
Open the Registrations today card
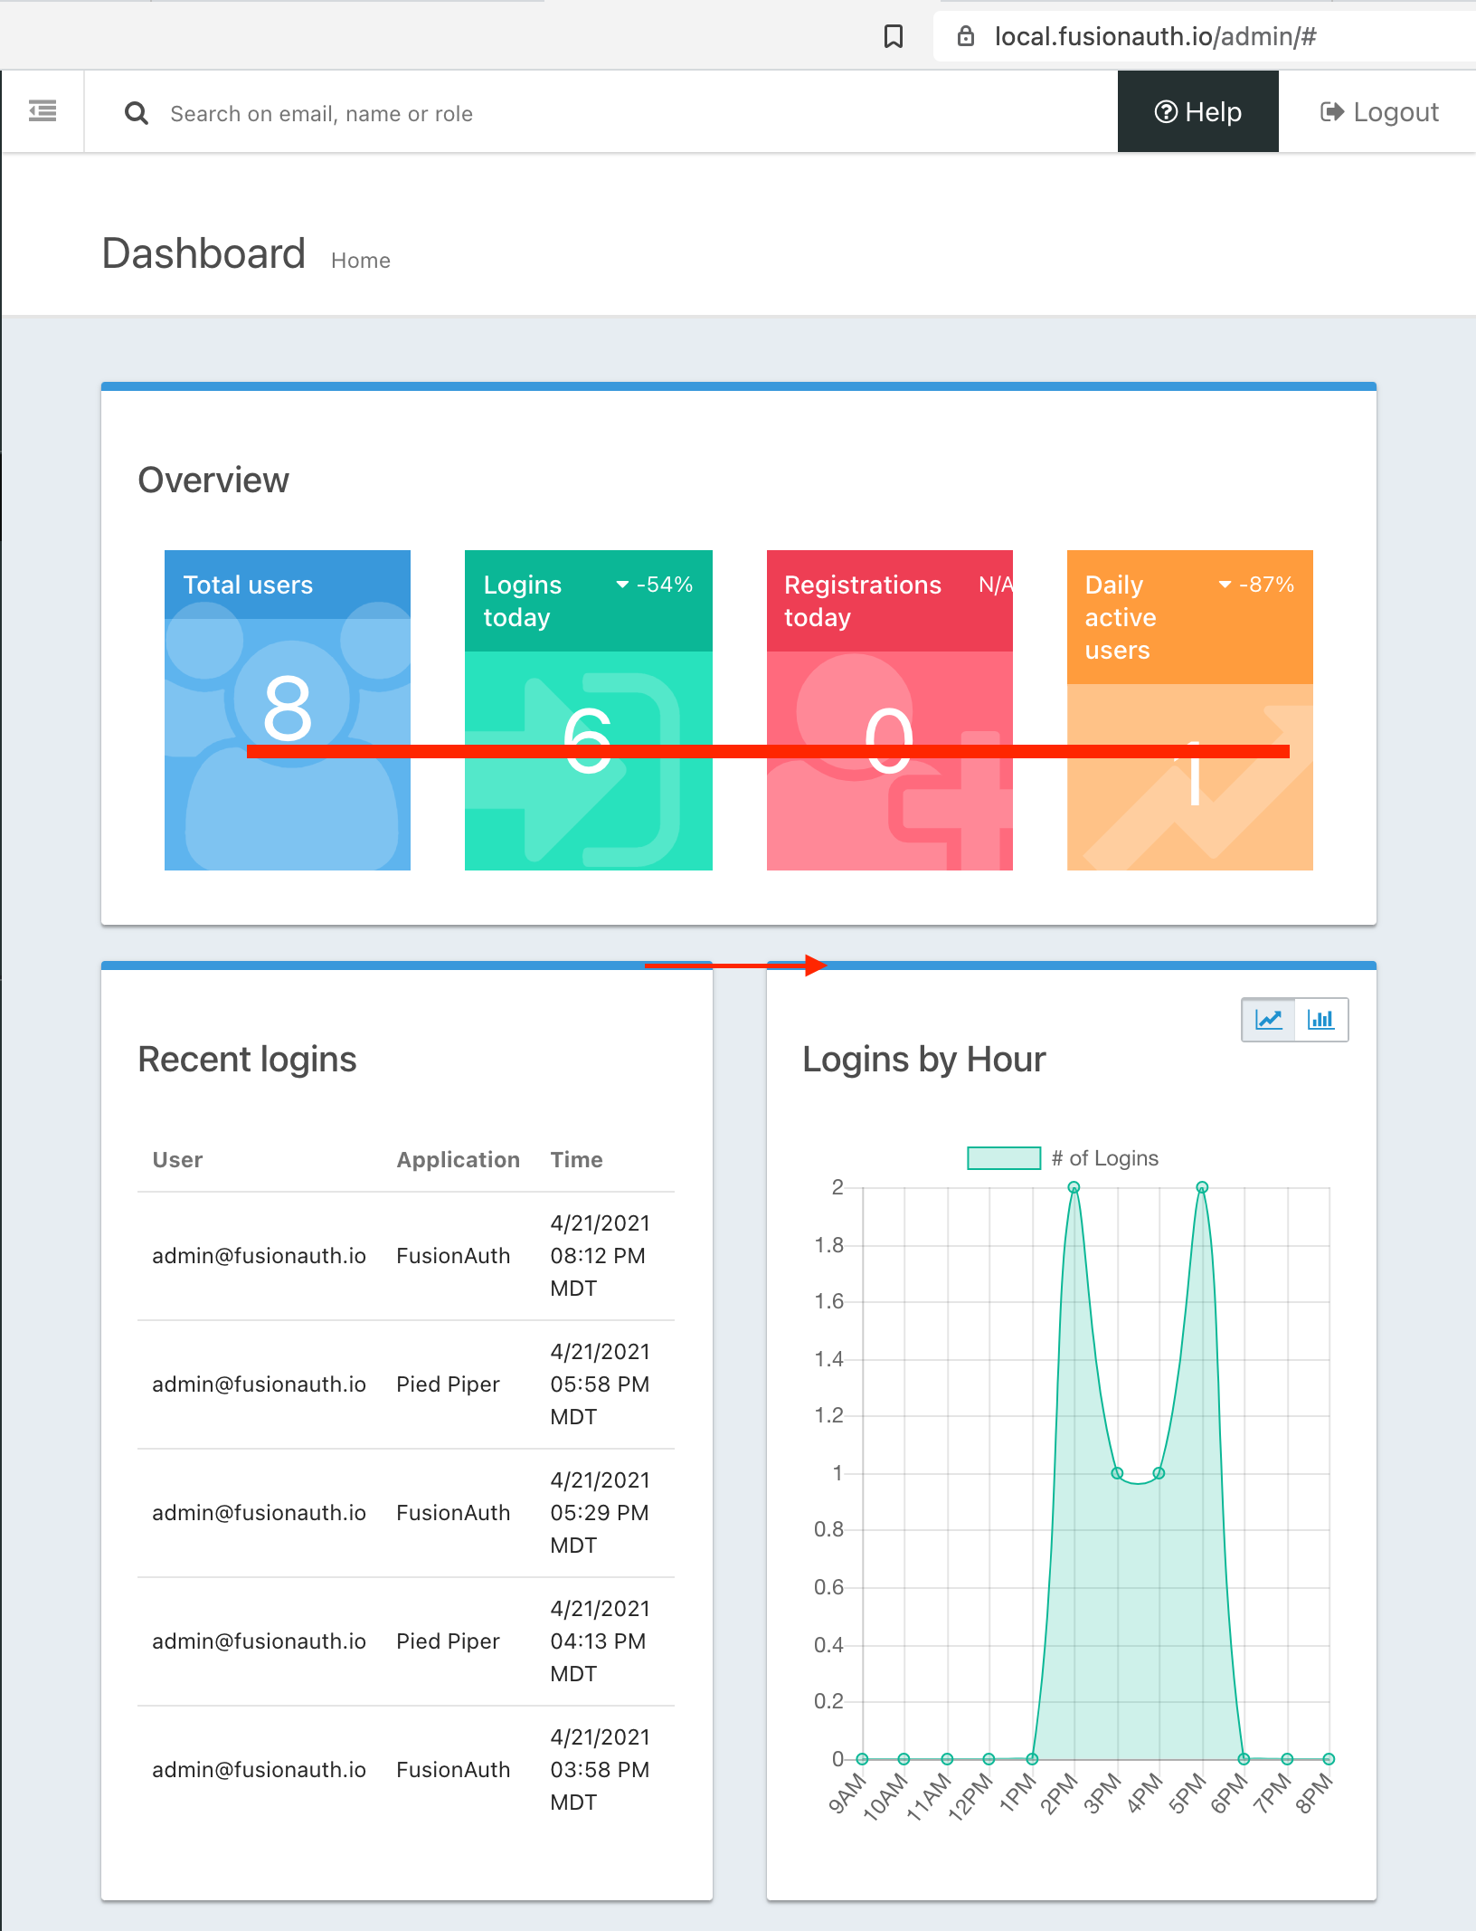[890, 710]
